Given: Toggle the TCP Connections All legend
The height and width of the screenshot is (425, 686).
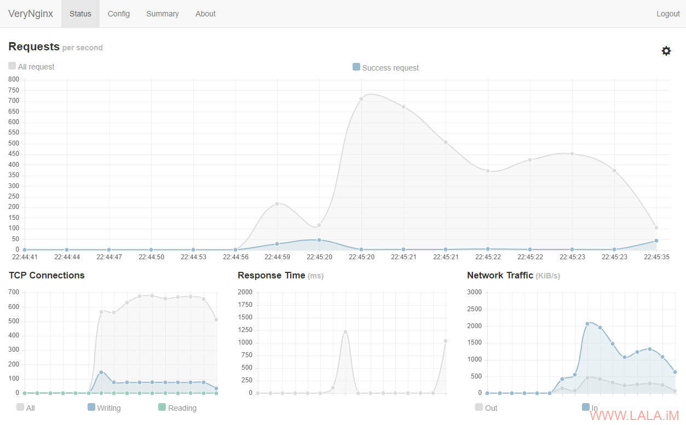Looking at the screenshot, I should (20, 407).
